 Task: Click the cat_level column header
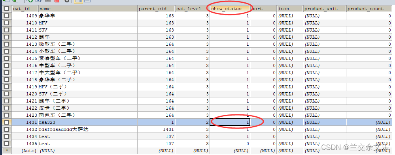coord(192,9)
